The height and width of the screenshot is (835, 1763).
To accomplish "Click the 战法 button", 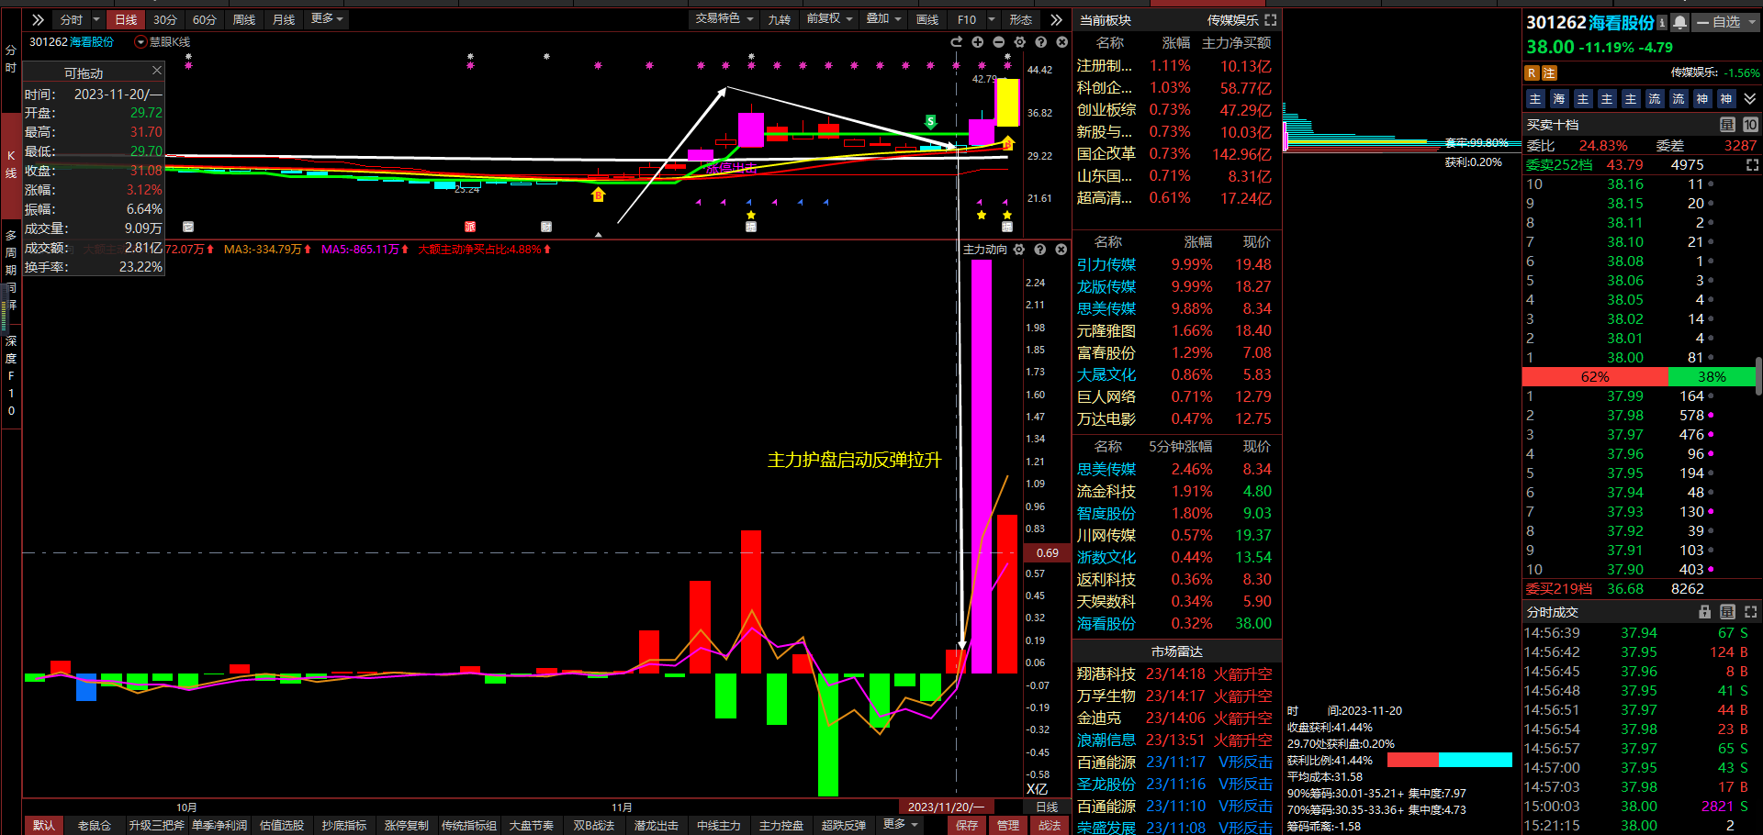I will pyautogui.click(x=1050, y=825).
